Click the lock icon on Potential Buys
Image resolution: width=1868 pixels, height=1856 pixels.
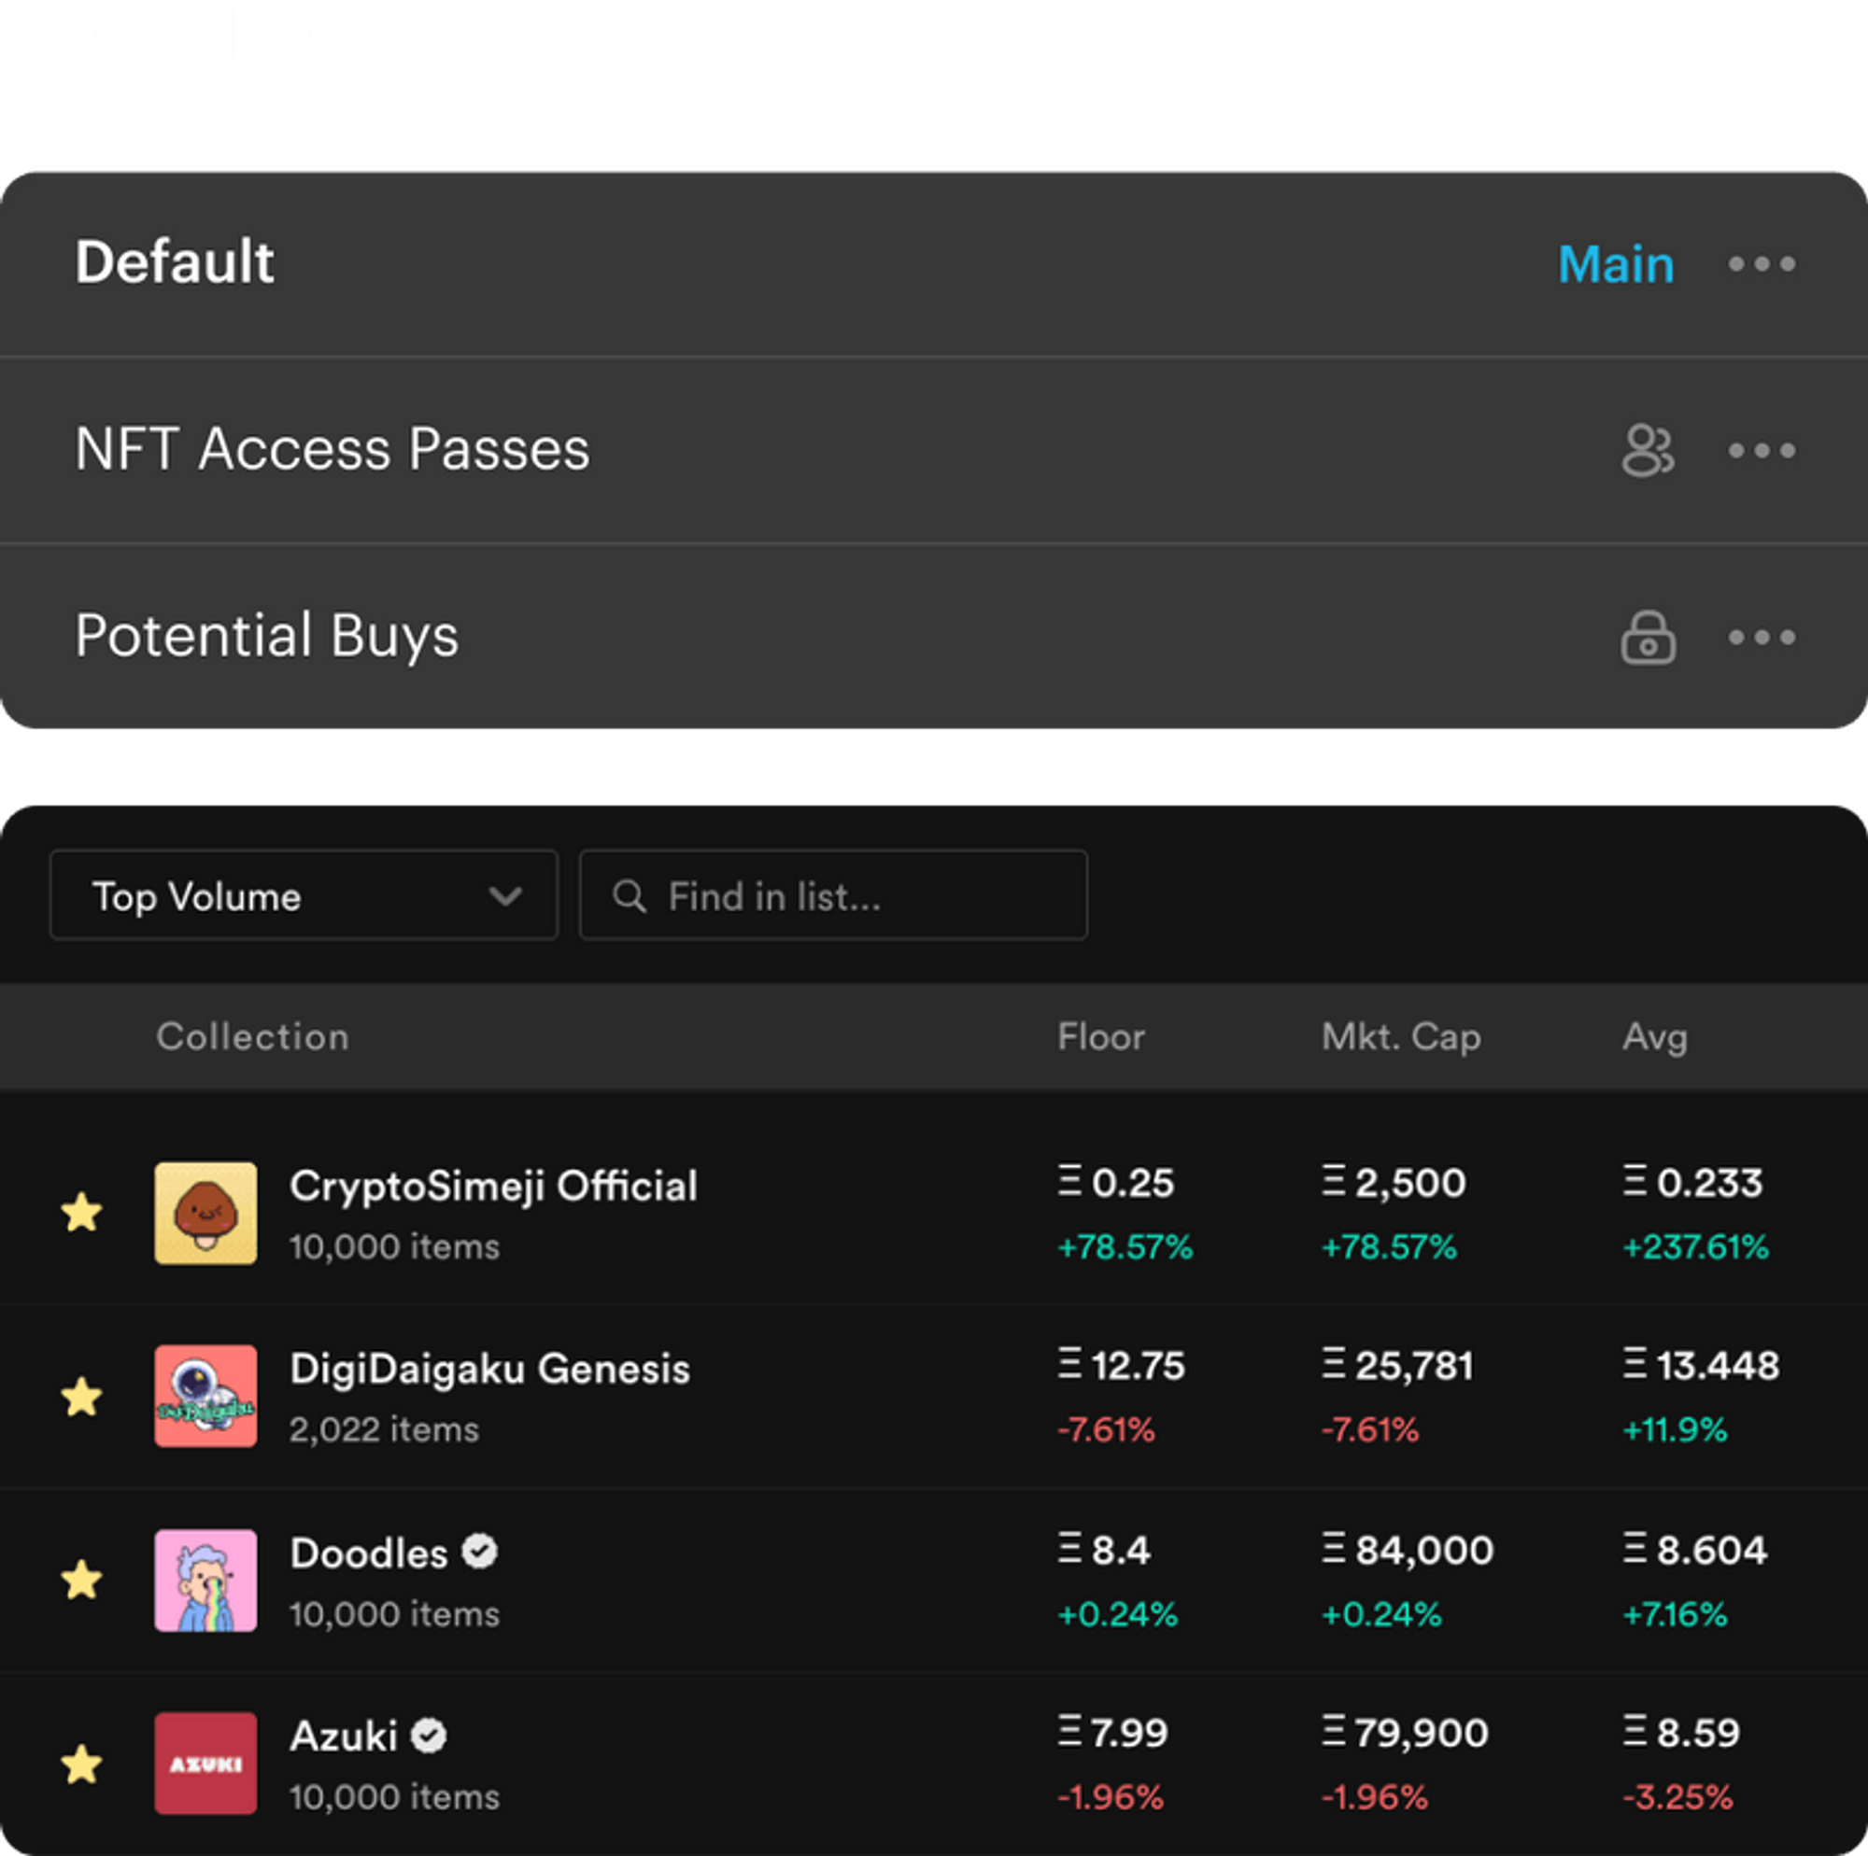1648,637
